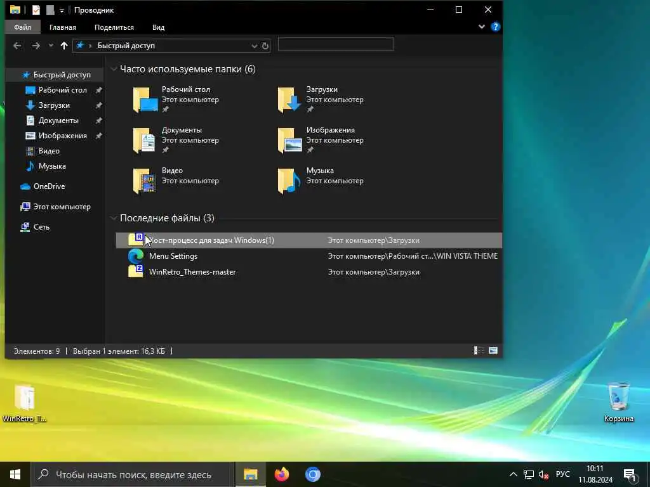Go up one folder level arrow
The image size is (650, 487).
pos(64,46)
